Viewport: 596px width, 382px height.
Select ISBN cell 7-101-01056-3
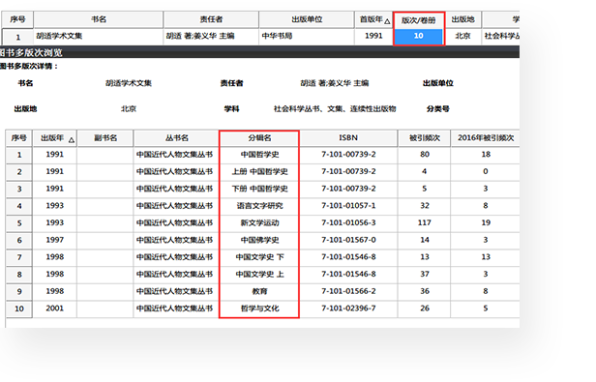[x=348, y=223]
